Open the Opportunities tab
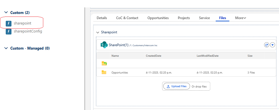279x110 pixels. click(x=158, y=18)
